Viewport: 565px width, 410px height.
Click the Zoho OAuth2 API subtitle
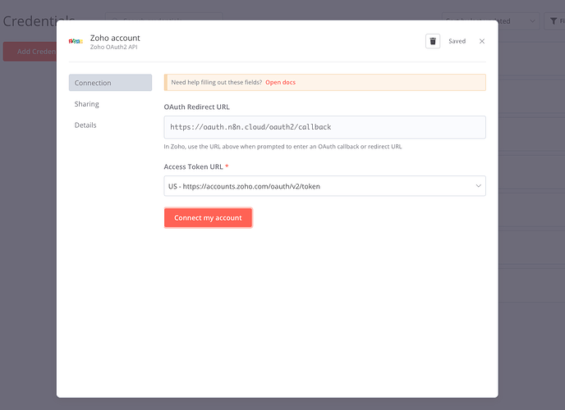click(x=113, y=47)
